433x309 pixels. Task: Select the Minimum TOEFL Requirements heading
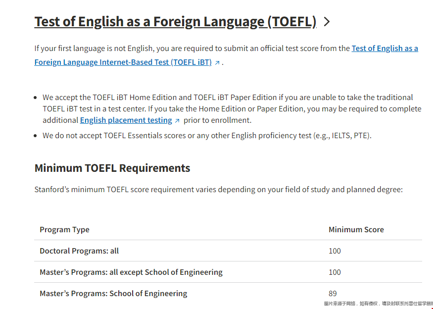pyautogui.click(x=112, y=168)
